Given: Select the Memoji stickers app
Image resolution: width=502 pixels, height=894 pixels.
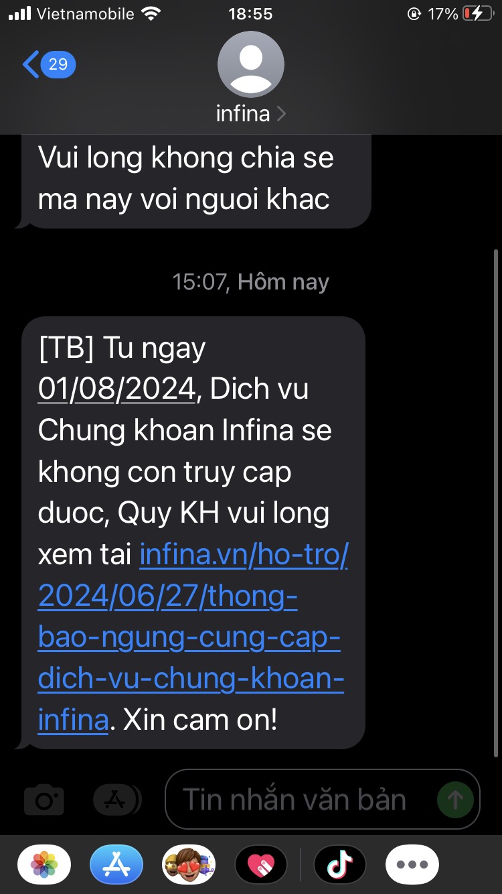Looking at the screenshot, I should [189, 865].
